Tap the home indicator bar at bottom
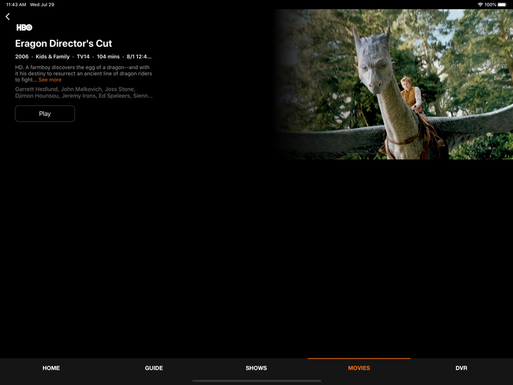The width and height of the screenshot is (513, 385). 256,381
